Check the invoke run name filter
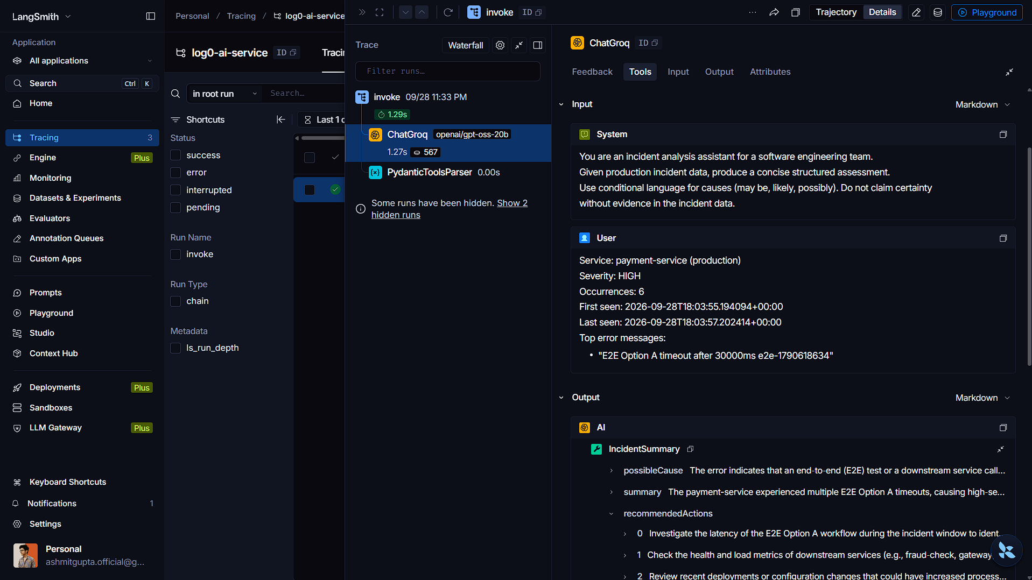Viewport: 1032px width, 580px height. [175, 254]
